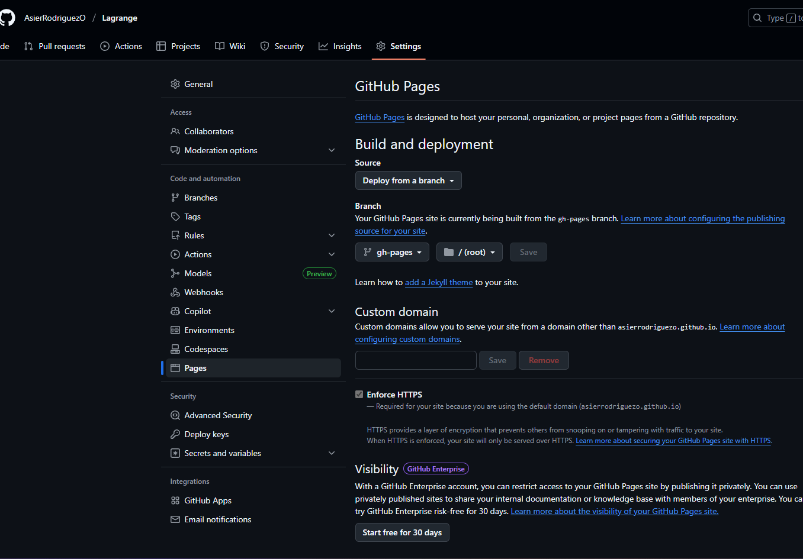Click the custom domain text field
803x559 pixels.
tap(416, 360)
